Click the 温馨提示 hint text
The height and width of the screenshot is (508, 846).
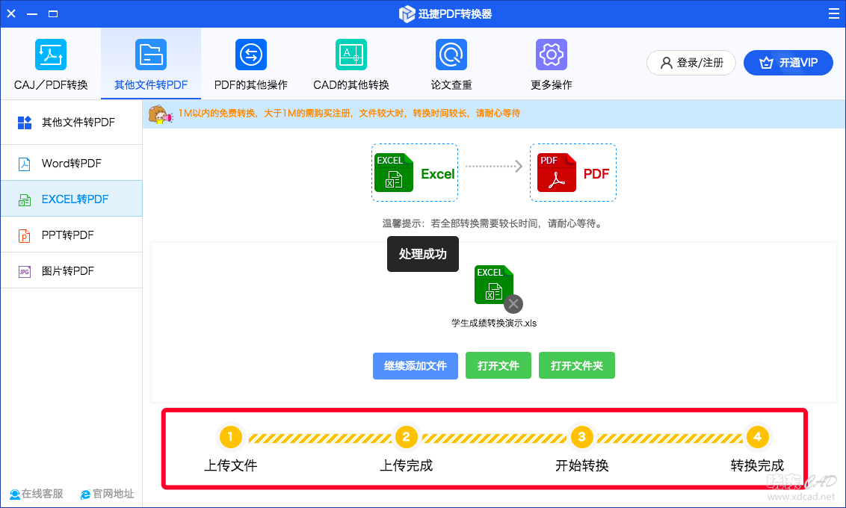493,223
